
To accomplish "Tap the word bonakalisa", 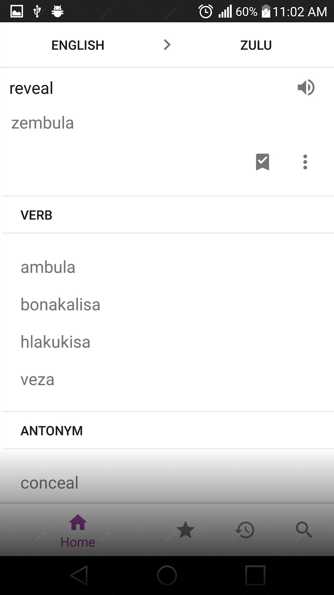I will click(x=60, y=305).
